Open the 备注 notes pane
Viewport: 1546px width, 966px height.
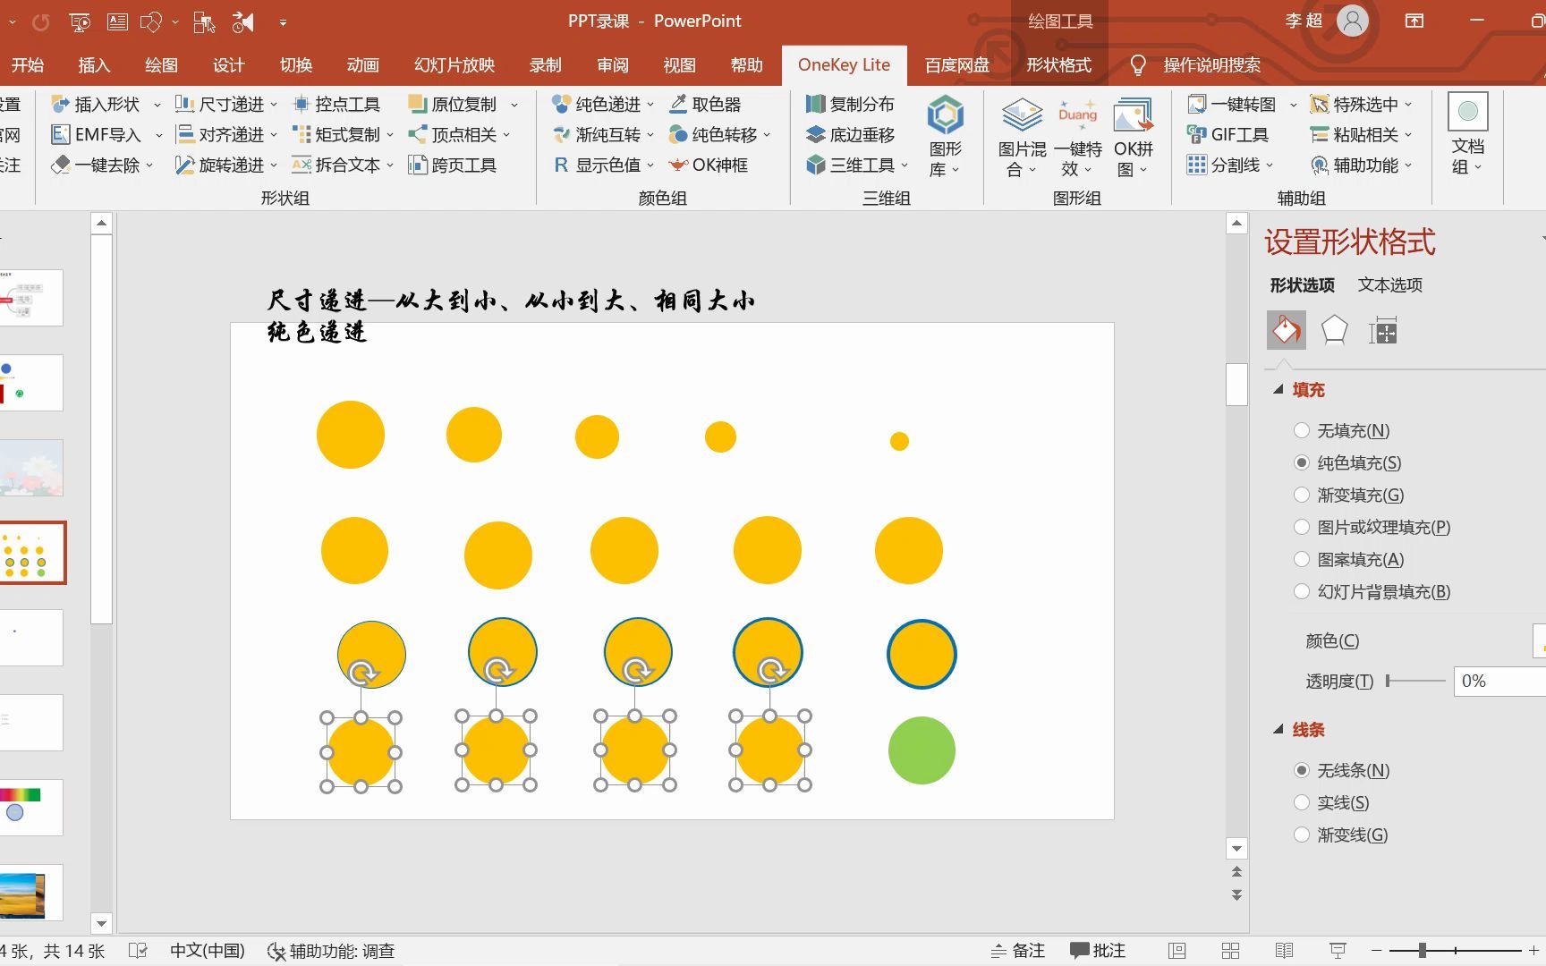(x=1018, y=950)
